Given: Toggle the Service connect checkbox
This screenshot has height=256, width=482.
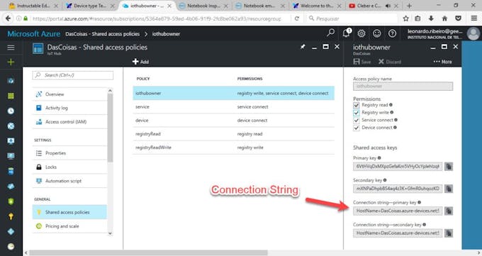Looking at the screenshot, I should (x=357, y=121).
